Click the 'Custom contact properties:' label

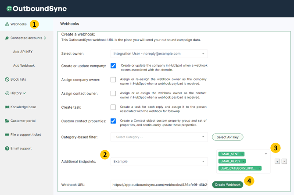click(84, 121)
